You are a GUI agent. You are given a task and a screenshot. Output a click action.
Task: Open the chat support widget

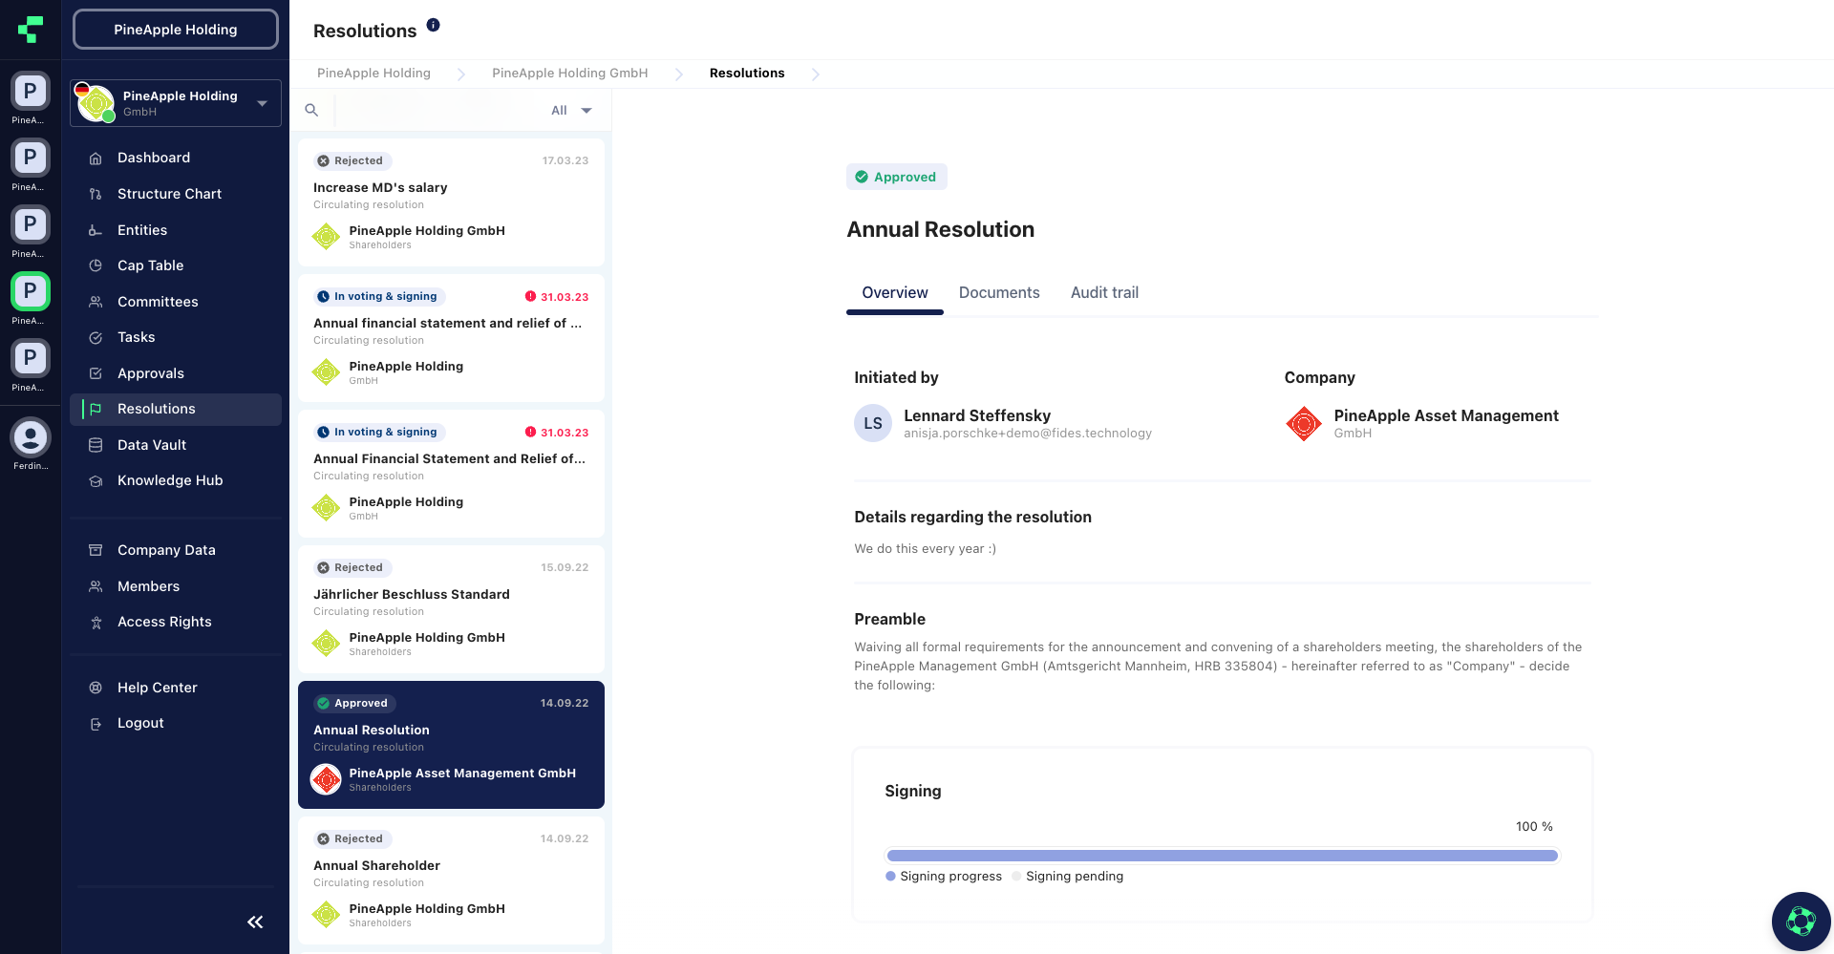1801,921
